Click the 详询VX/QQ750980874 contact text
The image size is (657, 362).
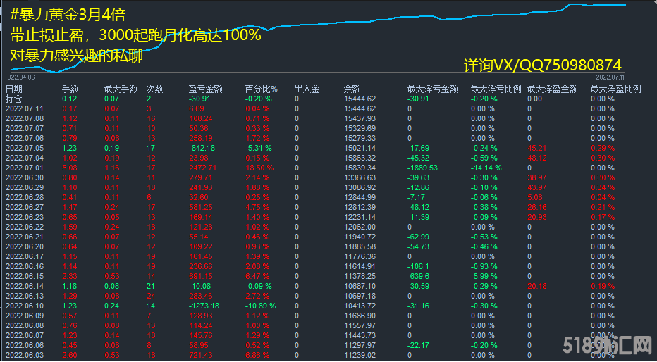[543, 65]
